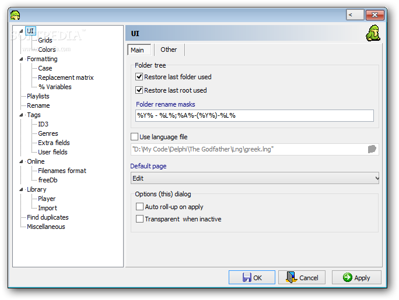Open the User fields page

coord(52,152)
